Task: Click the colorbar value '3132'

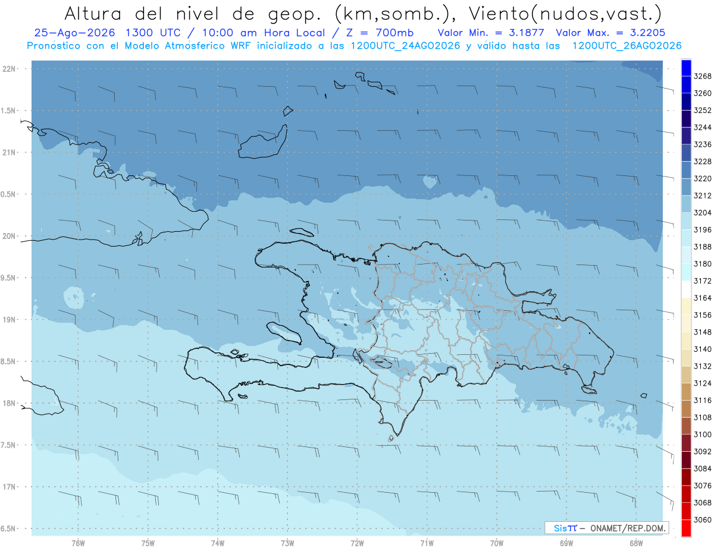Action: pyautogui.click(x=703, y=366)
